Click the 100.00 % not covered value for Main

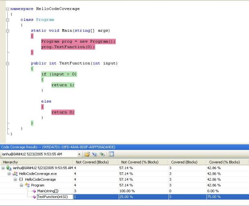pos(127,191)
